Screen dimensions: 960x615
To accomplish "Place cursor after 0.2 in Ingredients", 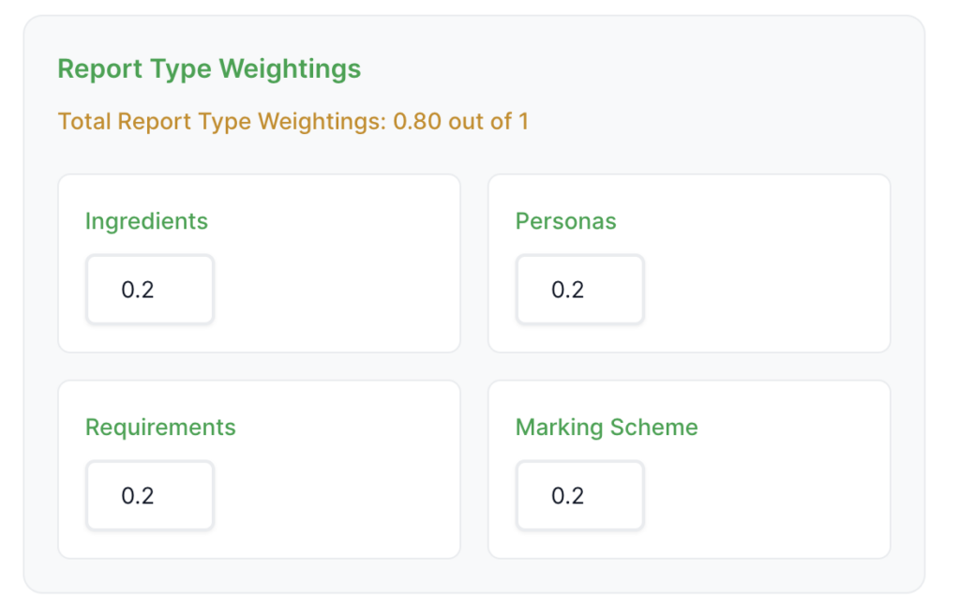I will (157, 290).
